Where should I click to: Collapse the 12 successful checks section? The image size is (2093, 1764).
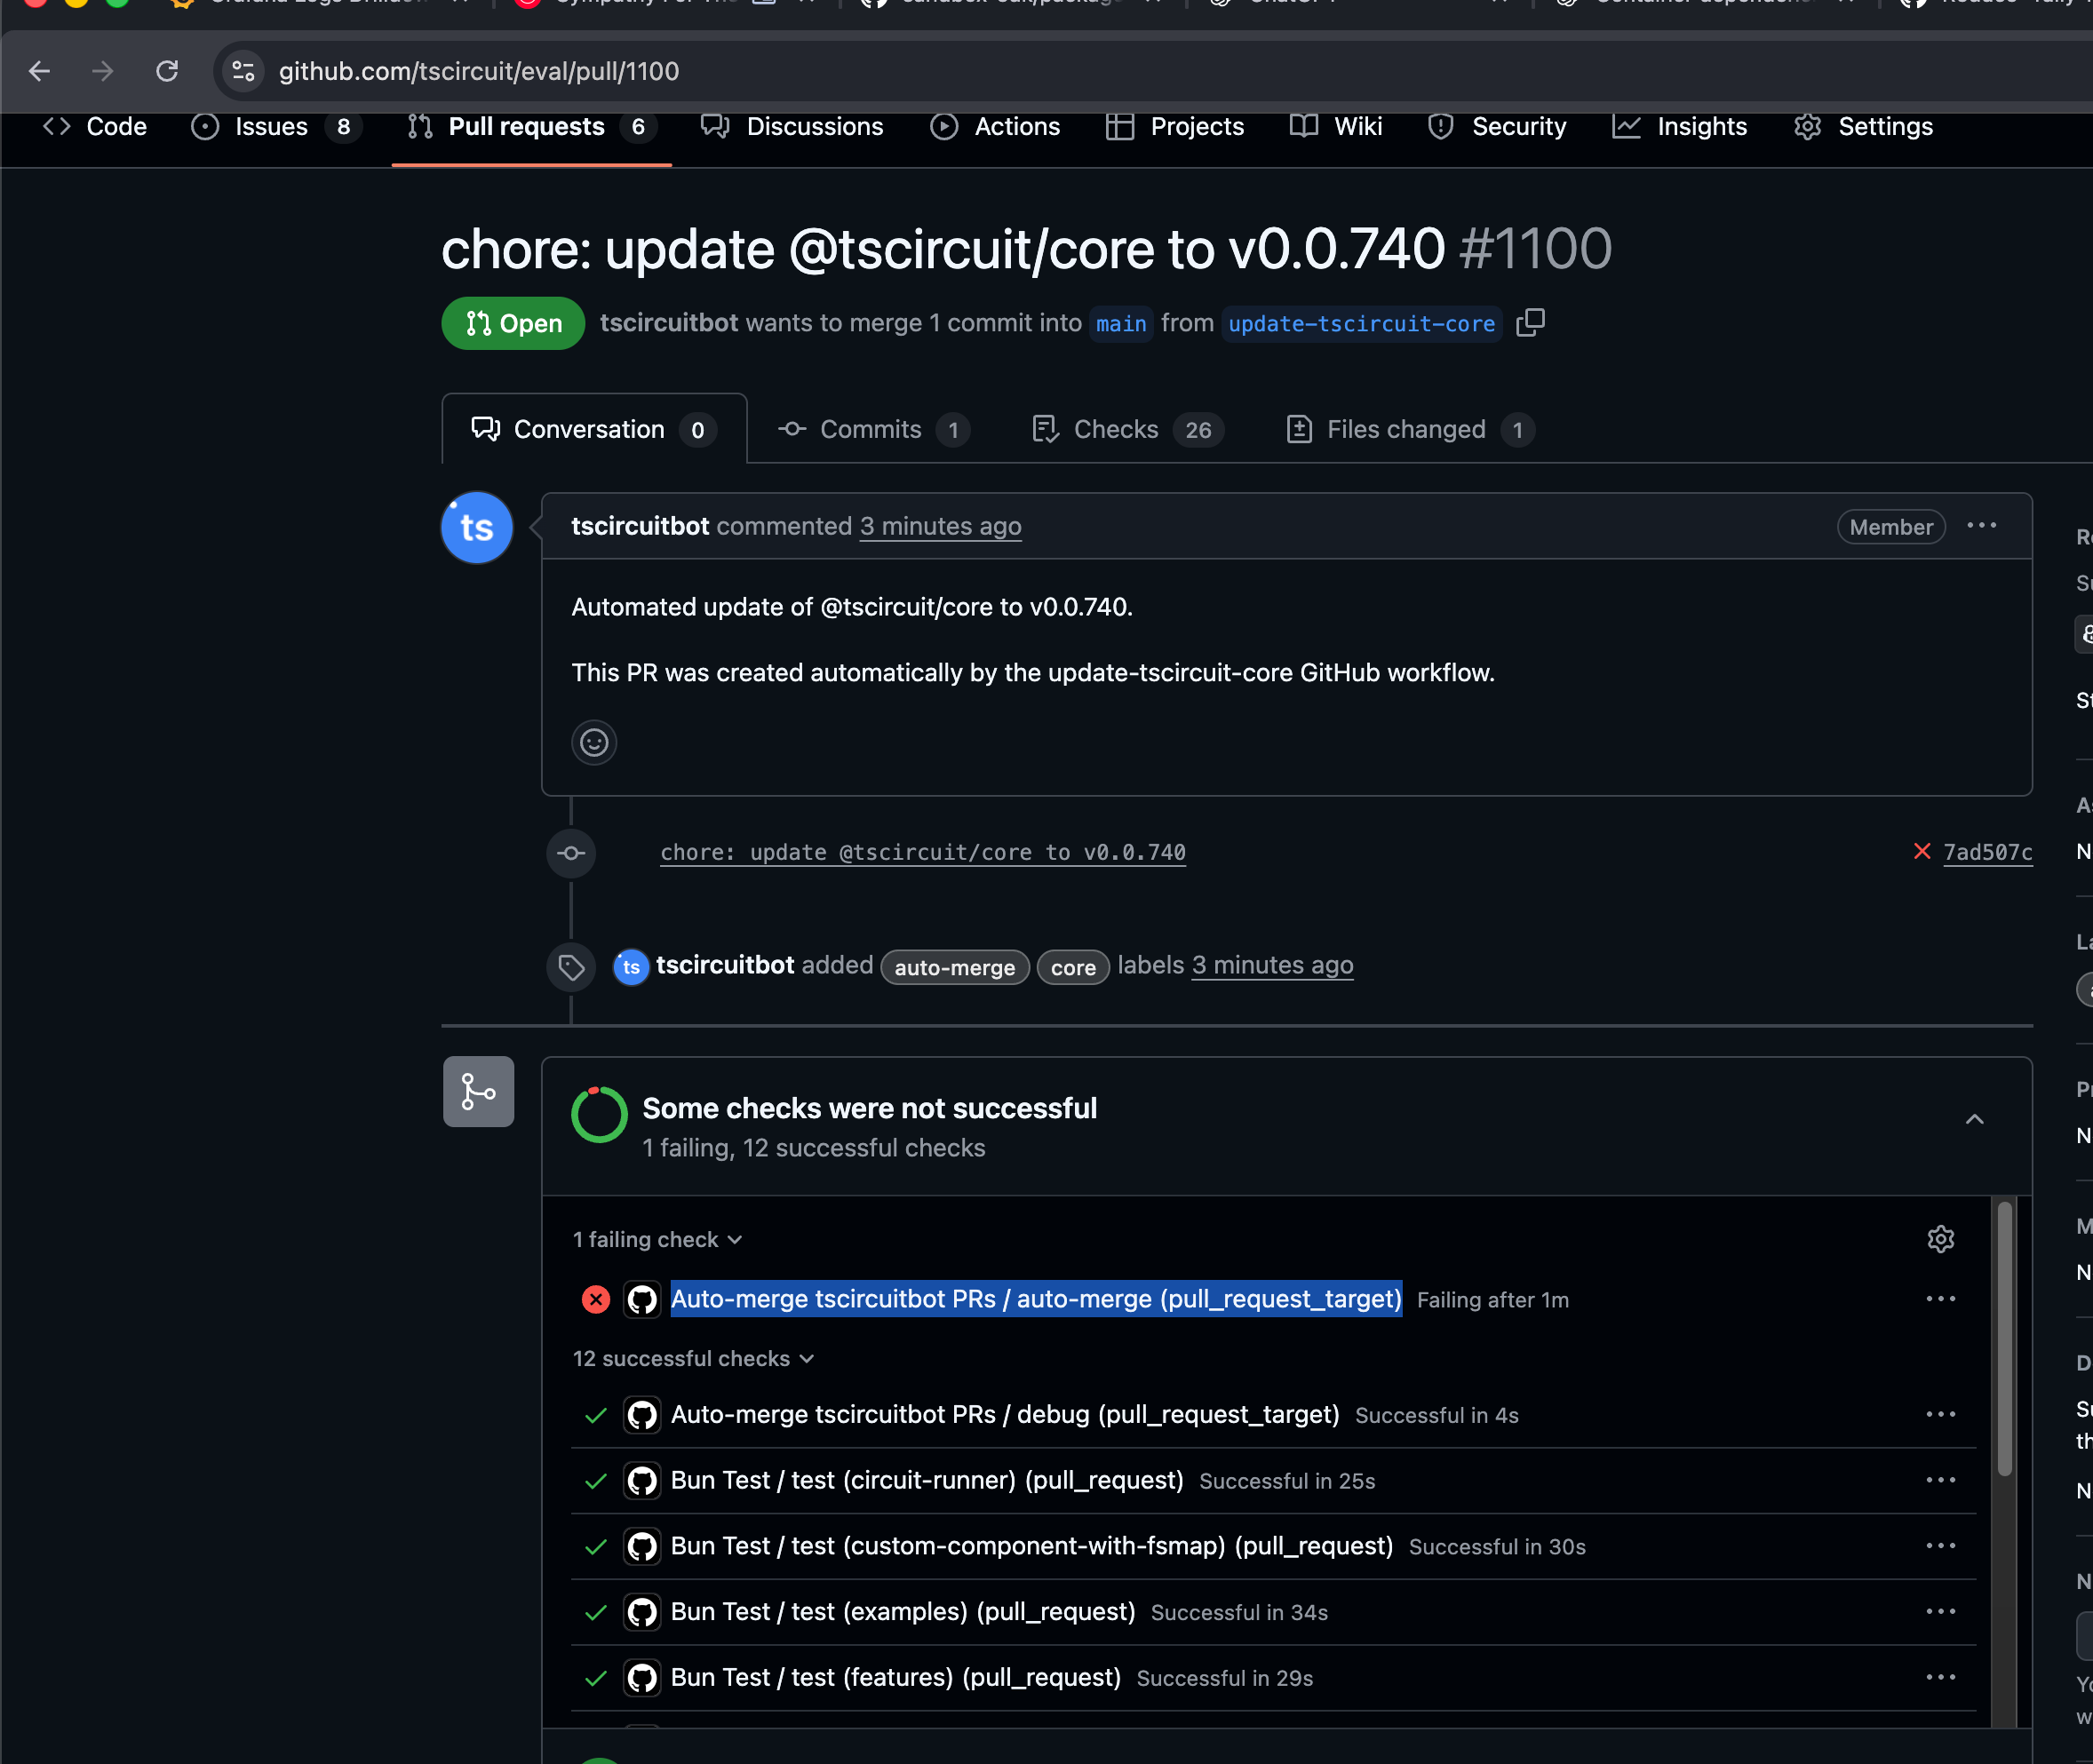(x=693, y=1359)
